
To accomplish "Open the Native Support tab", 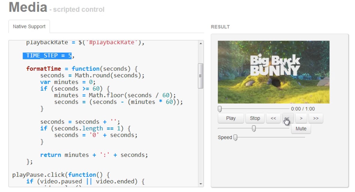I will pos(29,26).
